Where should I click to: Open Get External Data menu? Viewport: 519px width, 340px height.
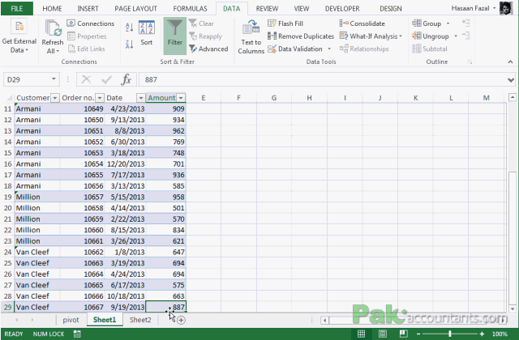click(19, 36)
